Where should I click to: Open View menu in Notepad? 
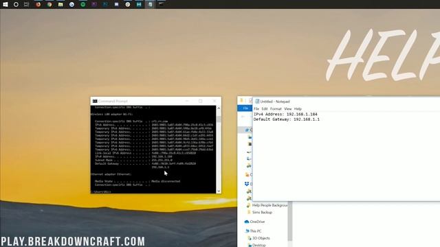(x=287, y=108)
